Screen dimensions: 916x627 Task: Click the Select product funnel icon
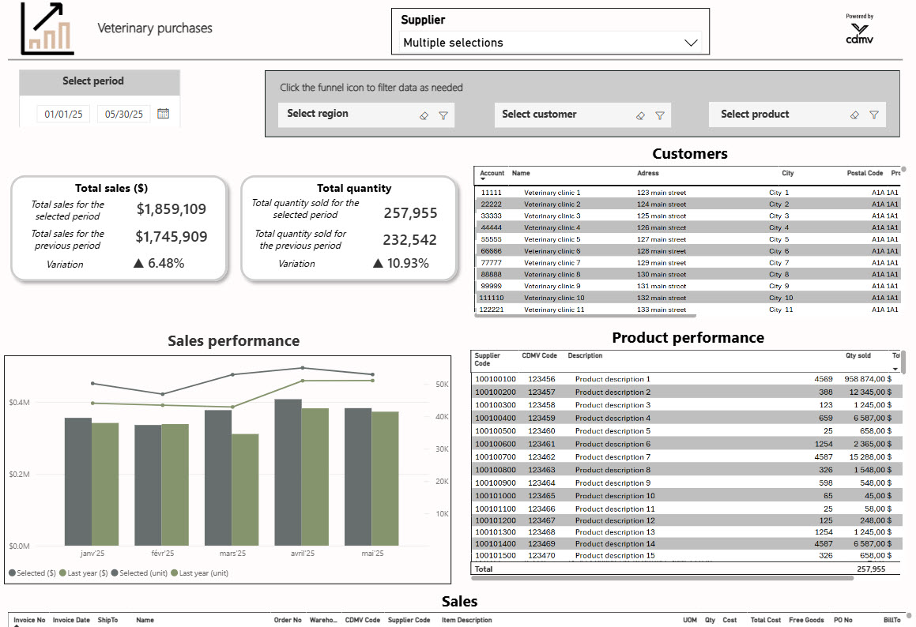(874, 115)
